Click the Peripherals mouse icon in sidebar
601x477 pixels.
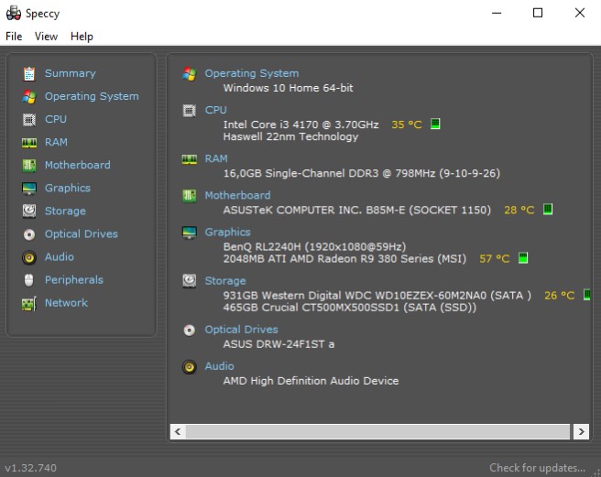(29, 280)
